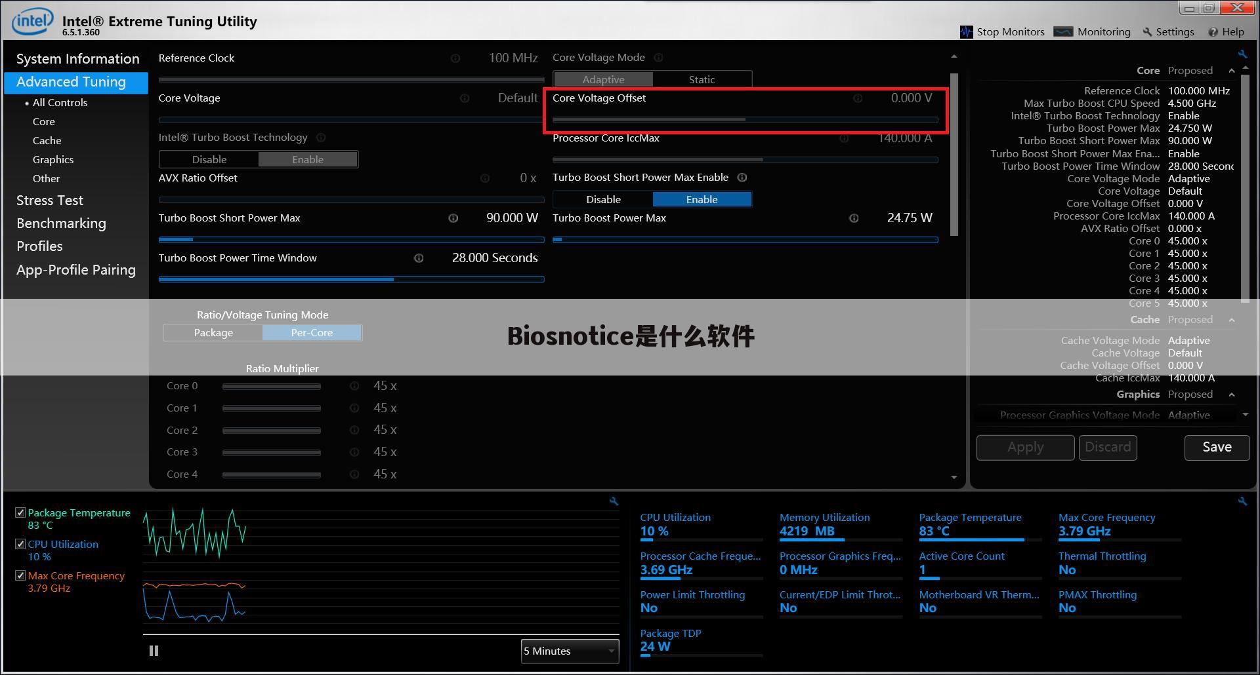
Task: Click info icon in Core 3 ratio row
Action: pyautogui.click(x=354, y=452)
